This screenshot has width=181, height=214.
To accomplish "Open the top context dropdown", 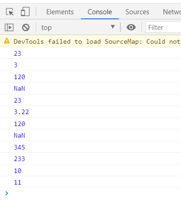I will click(x=78, y=27).
